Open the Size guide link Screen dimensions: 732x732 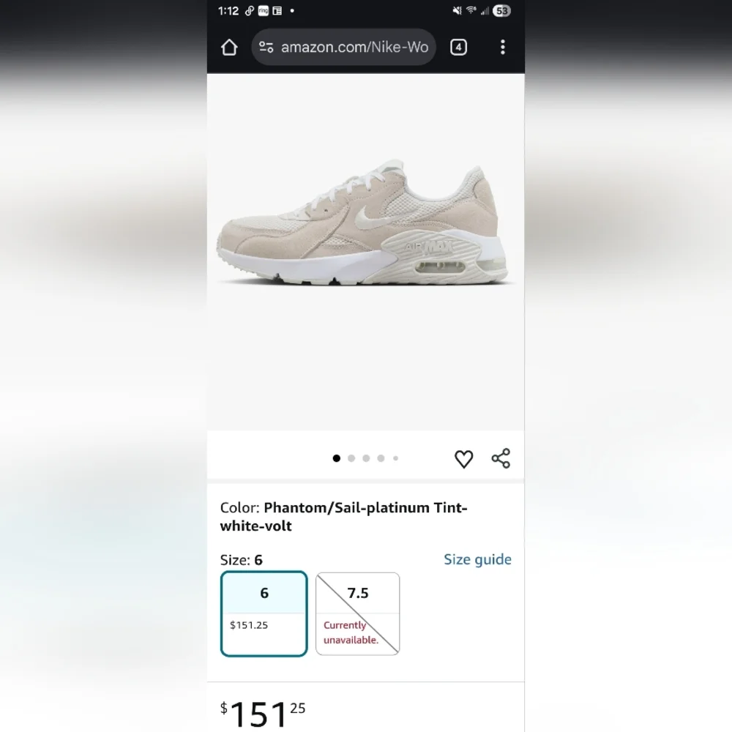[x=477, y=559]
